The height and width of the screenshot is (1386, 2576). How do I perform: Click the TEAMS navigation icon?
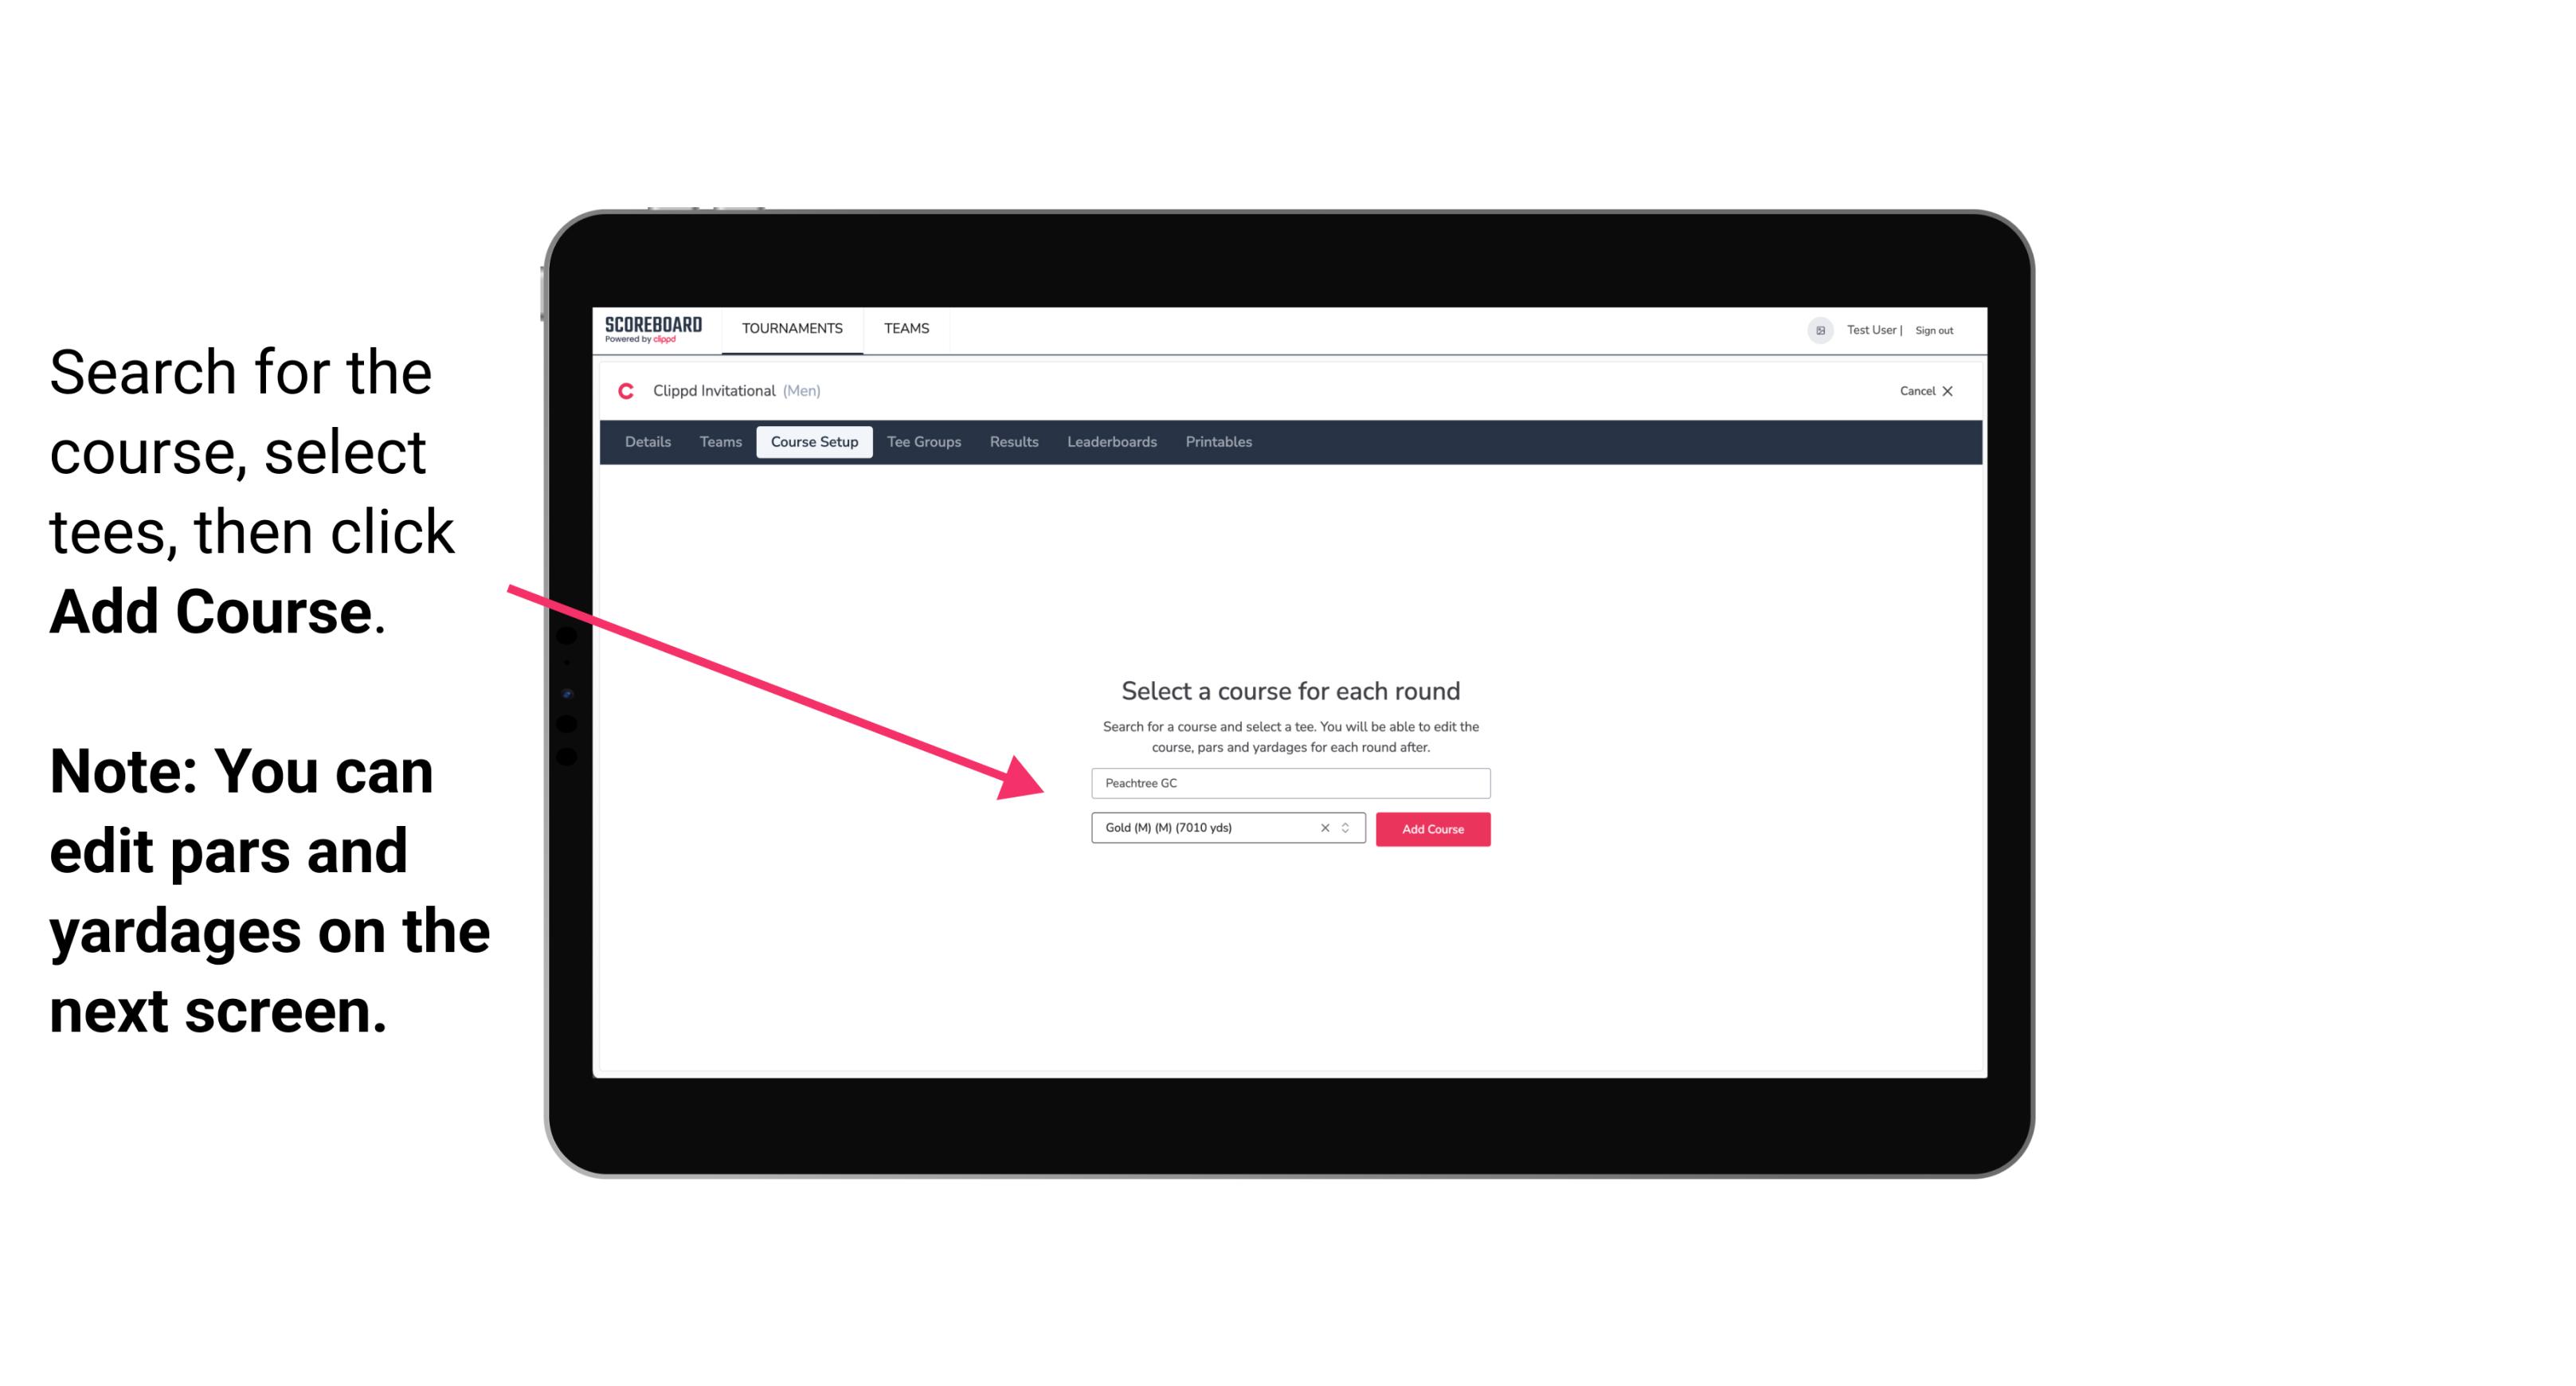coord(904,327)
